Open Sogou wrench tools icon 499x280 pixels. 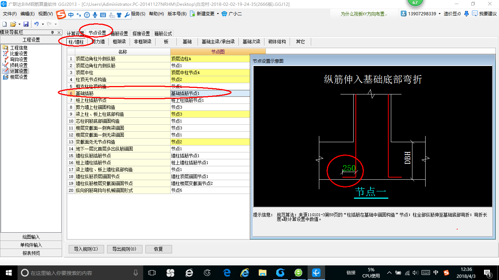point(127,15)
